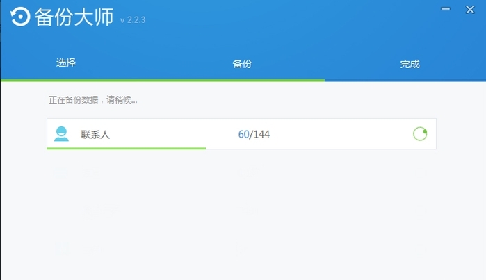The image size is (486, 280).
Task: Click the unfilled part of contacts progress bar
Action: pos(320,148)
